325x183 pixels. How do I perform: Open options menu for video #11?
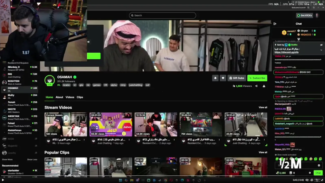point(264,140)
